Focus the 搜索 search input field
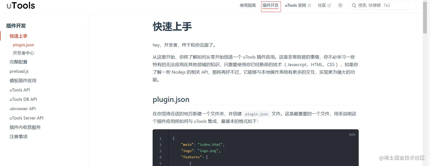This screenshot has height=166, width=430. pyautogui.click(x=382, y=5)
